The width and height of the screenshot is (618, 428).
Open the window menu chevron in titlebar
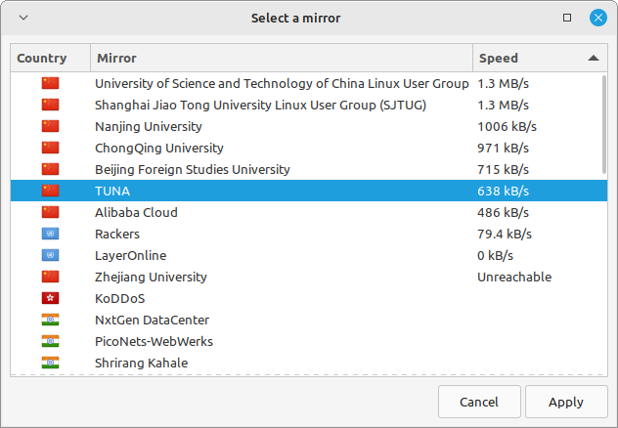22,18
